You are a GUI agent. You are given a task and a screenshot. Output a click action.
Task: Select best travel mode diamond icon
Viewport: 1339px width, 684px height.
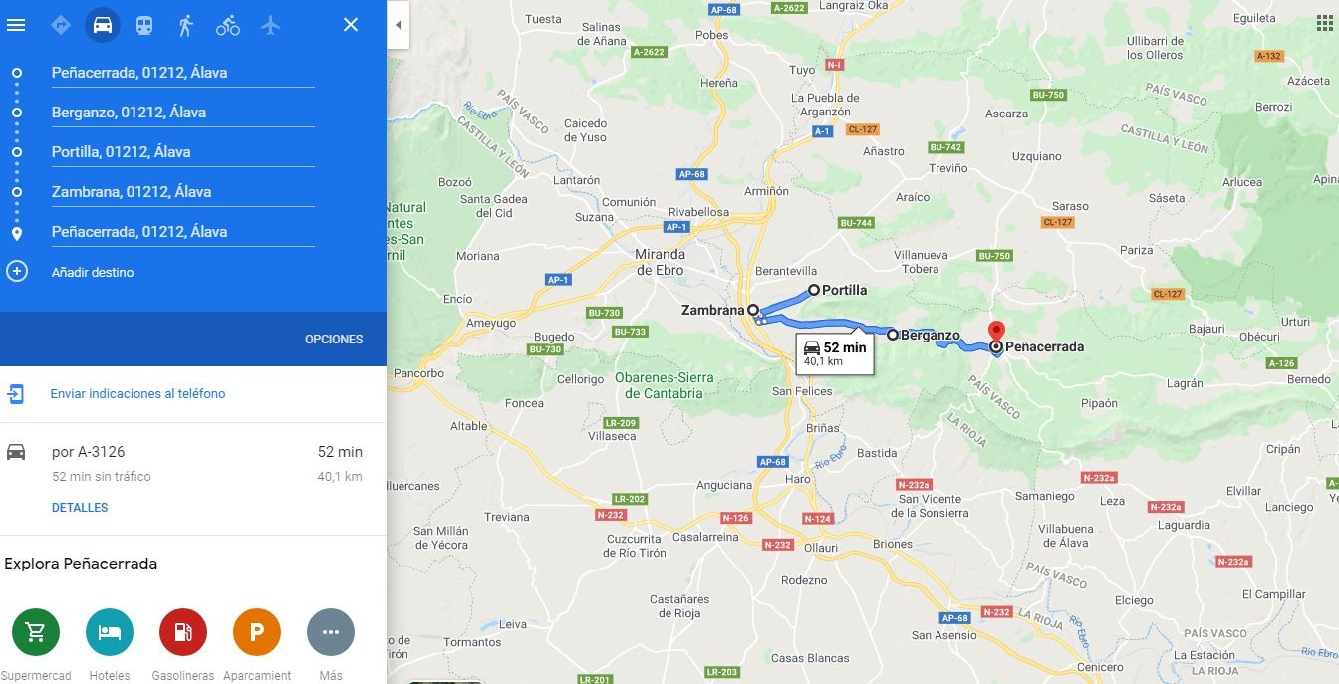[x=61, y=25]
